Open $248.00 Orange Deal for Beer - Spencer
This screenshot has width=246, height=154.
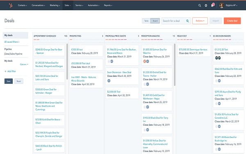49,51
